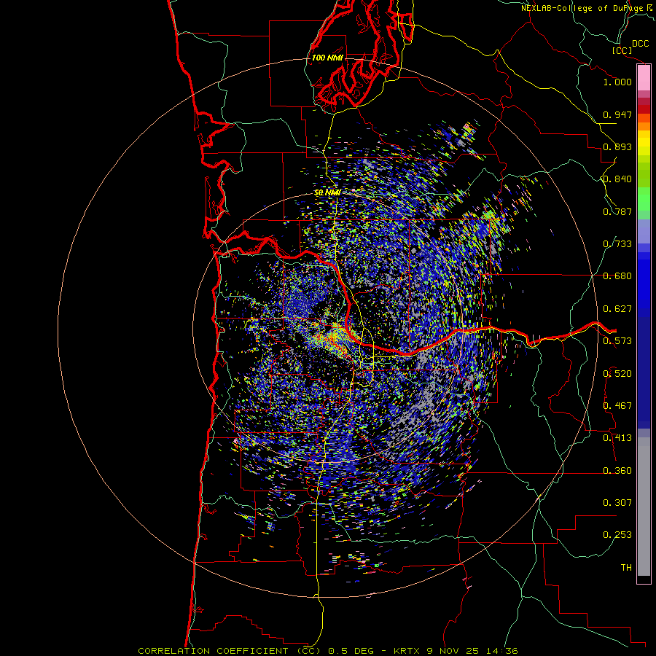The width and height of the screenshot is (656, 656).
Task: Select the 0.520 legend value
Action: click(x=617, y=374)
